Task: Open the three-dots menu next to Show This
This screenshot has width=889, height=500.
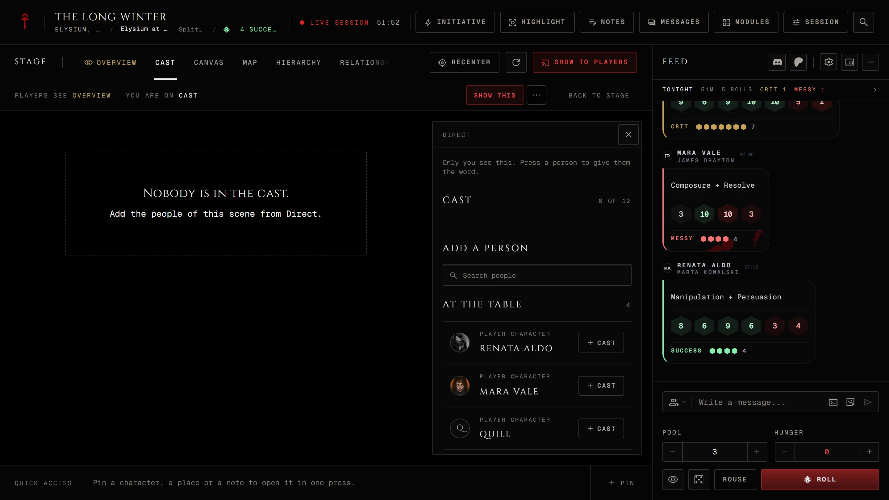Action: pos(536,95)
